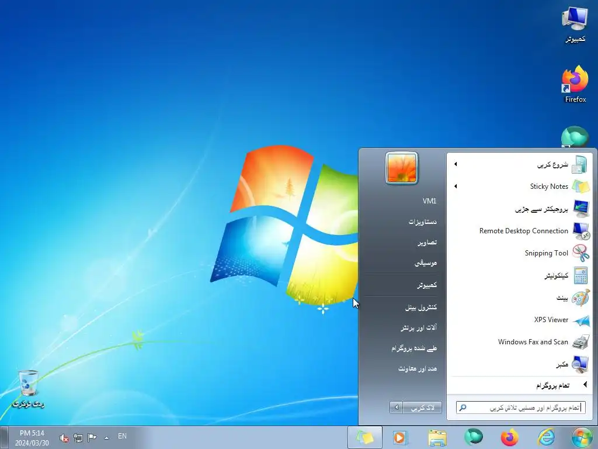This screenshot has height=449, width=598.
Task: Open Pictures (تصاویر) in Start menu
Action: [x=427, y=242]
